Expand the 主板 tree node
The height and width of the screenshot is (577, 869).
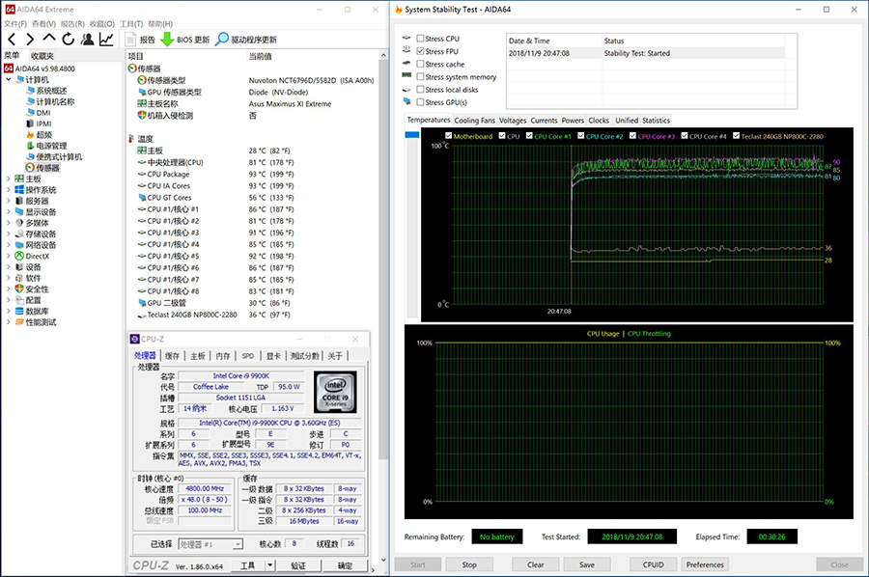8,179
